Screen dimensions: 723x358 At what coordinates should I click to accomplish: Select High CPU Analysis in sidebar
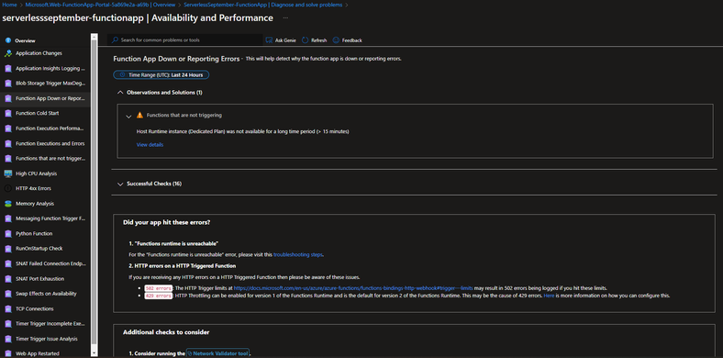(36, 173)
